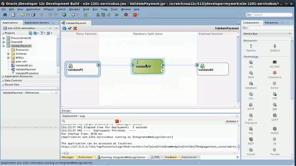Screen dimensions: 296x166
Task: Pick the JMS Transport adapter
Action: point(251,119)
